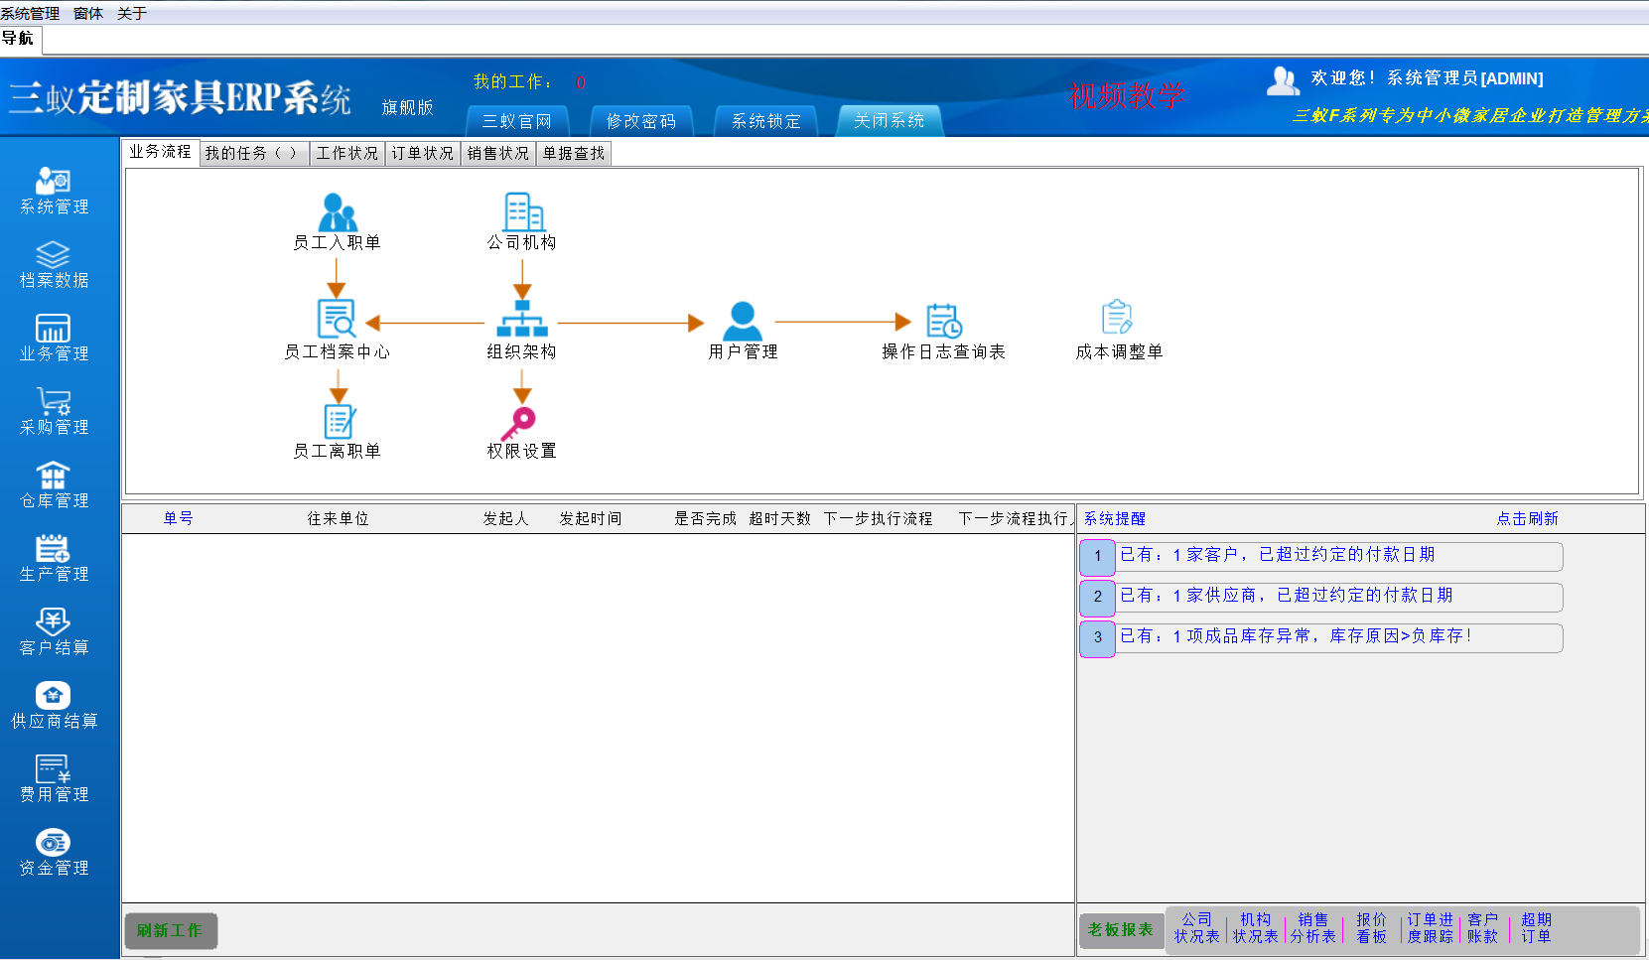Click 点击刷新 in system reminders
Screen dimensions: 1649x960
[1527, 518]
